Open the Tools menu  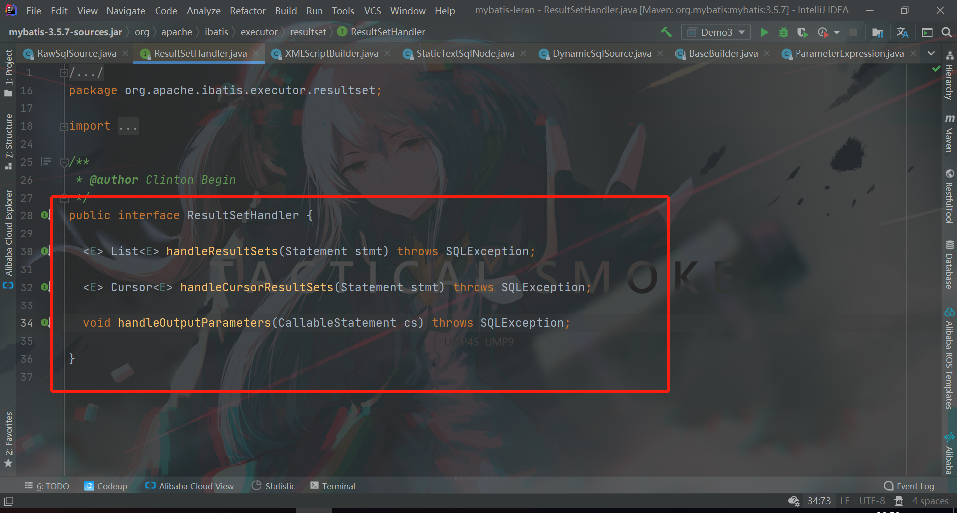click(x=343, y=11)
